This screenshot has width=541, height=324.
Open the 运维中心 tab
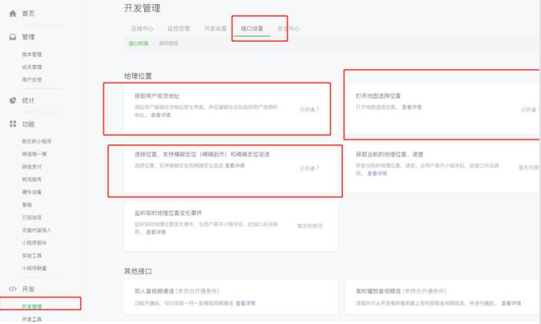click(143, 28)
